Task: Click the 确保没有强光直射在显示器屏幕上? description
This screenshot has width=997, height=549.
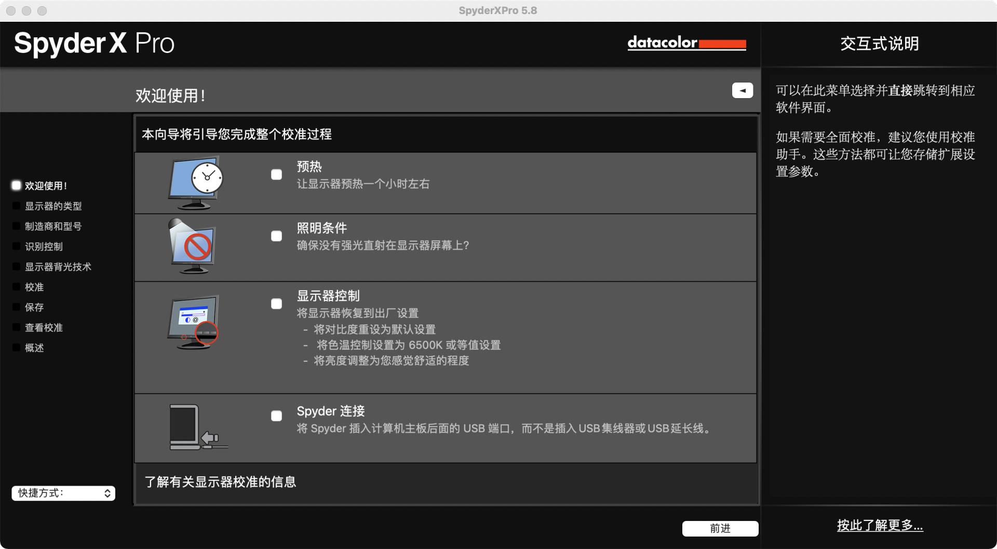Action: (x=383, y=245)
